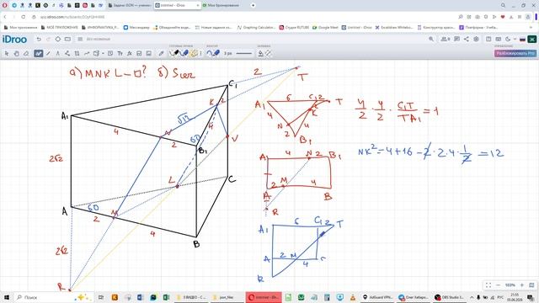Open OBS Studio from the taskbar
The image size is (539, 303).
450,297
